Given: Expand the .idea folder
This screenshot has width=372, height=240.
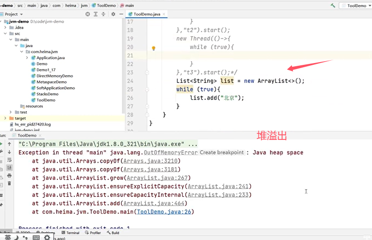Looking at the screenshot, I should click(x=5, y=27).
